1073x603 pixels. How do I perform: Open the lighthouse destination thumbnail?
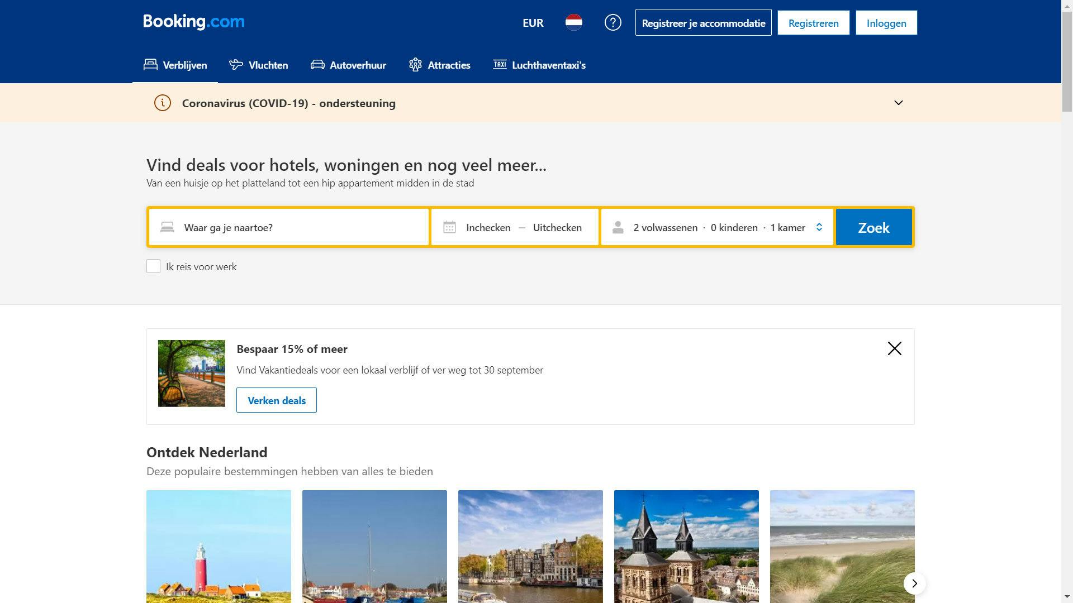[x=219, y=546]
